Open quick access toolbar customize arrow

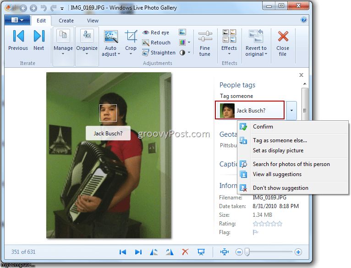pyautogui.click(x=62, y=9)
